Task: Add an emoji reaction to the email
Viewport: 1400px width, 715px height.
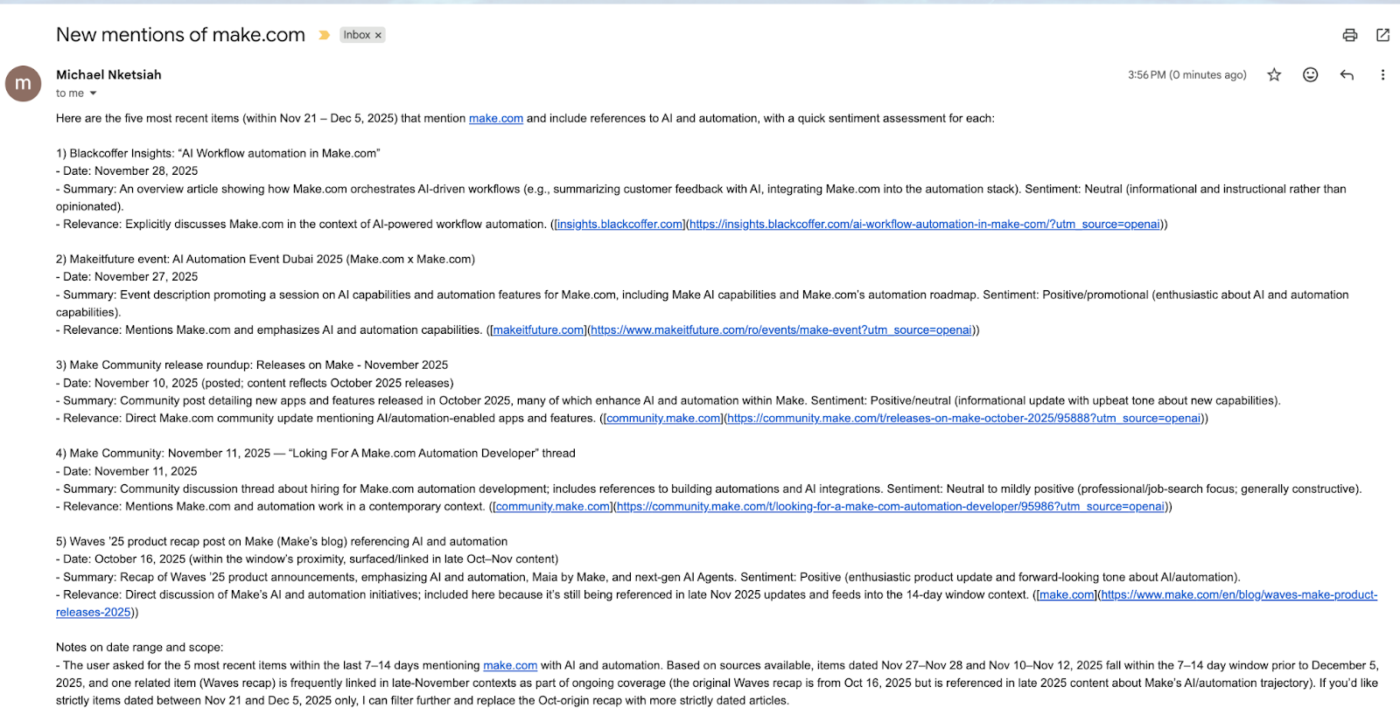Action: pyautogui.click(x=1310, y=75)
